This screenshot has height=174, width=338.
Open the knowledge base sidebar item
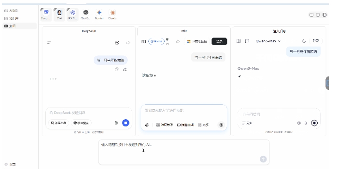pyautogui.click(x=19, y=18)
